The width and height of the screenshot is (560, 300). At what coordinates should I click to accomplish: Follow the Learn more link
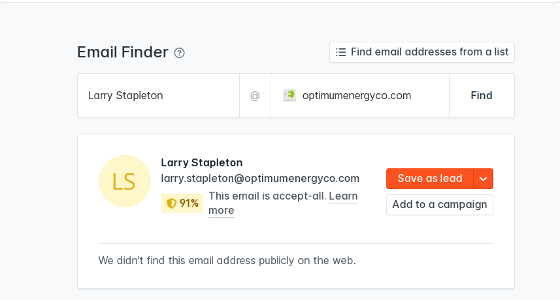pos(343,196)
